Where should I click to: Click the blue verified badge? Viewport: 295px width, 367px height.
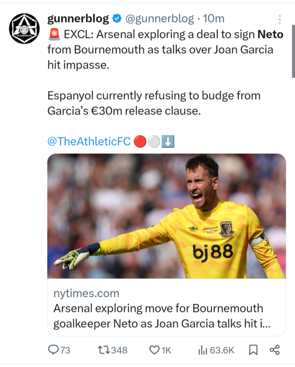point(117,20)
